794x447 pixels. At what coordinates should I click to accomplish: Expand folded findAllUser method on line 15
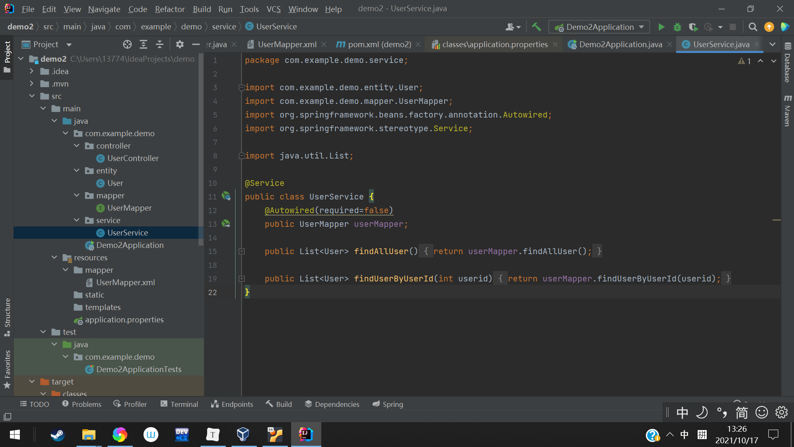[242, 251]
